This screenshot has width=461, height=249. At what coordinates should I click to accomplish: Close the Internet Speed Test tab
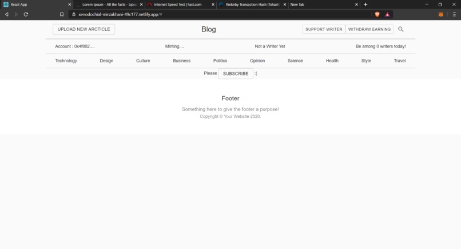213,5
